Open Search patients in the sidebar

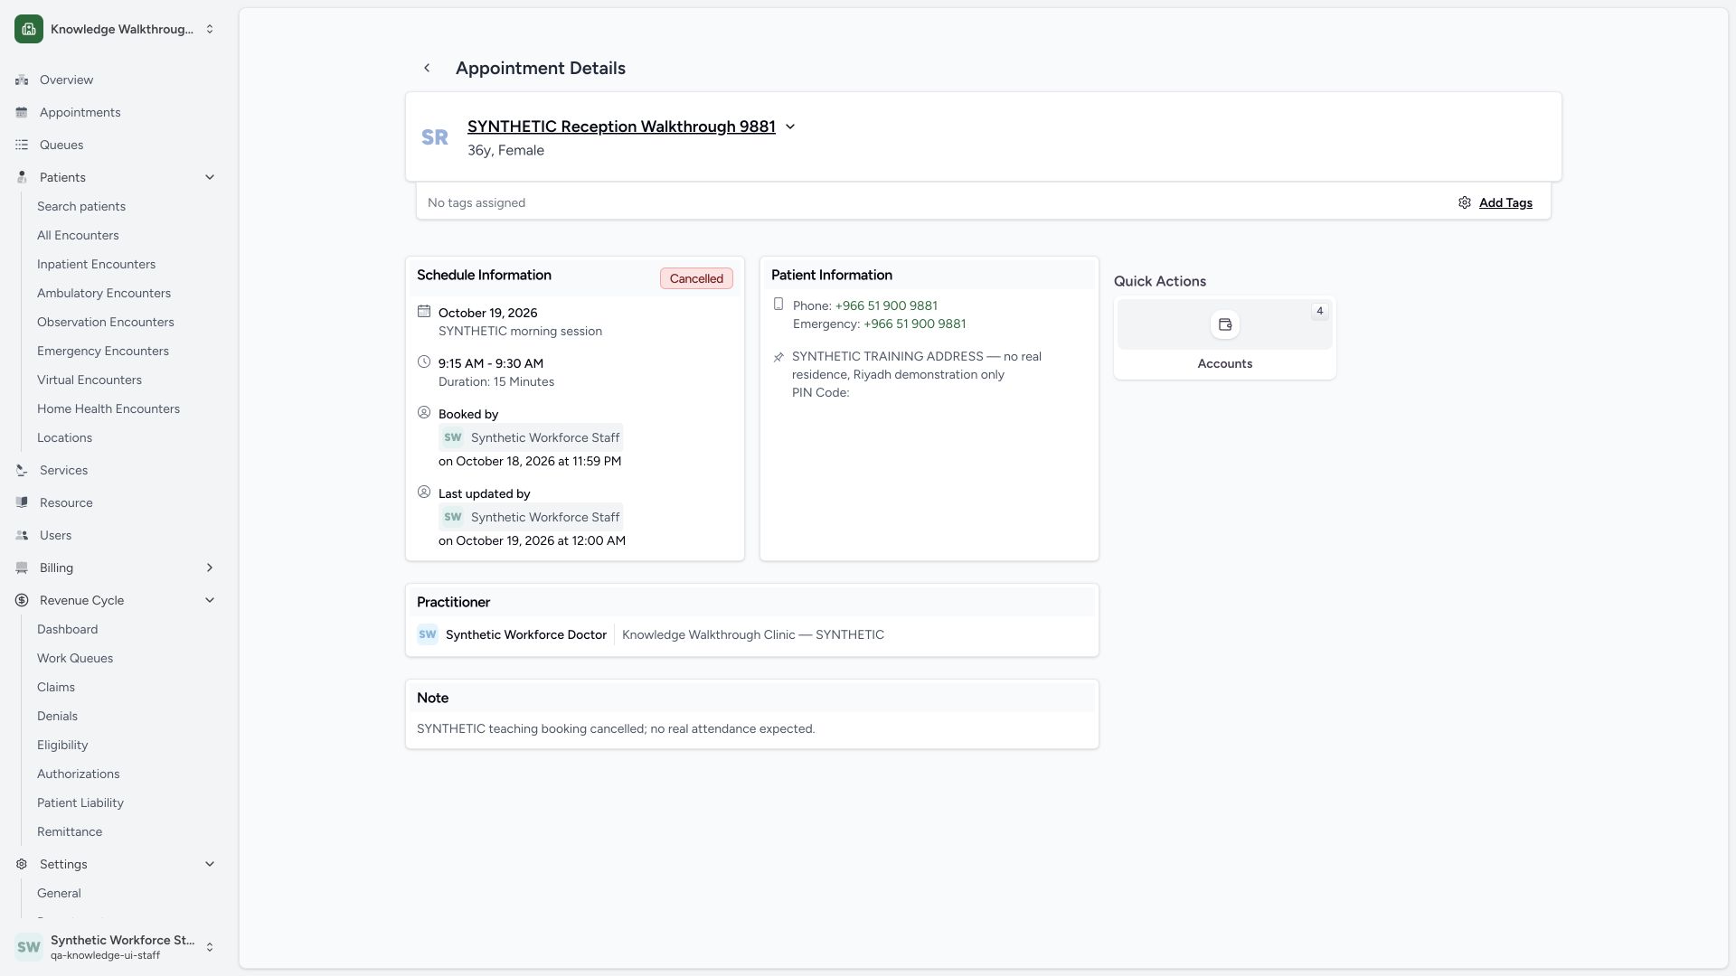[81, 206]
